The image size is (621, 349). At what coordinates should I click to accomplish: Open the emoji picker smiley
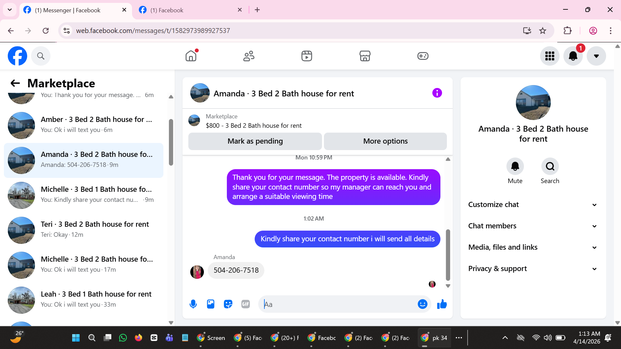pos(422,304)
